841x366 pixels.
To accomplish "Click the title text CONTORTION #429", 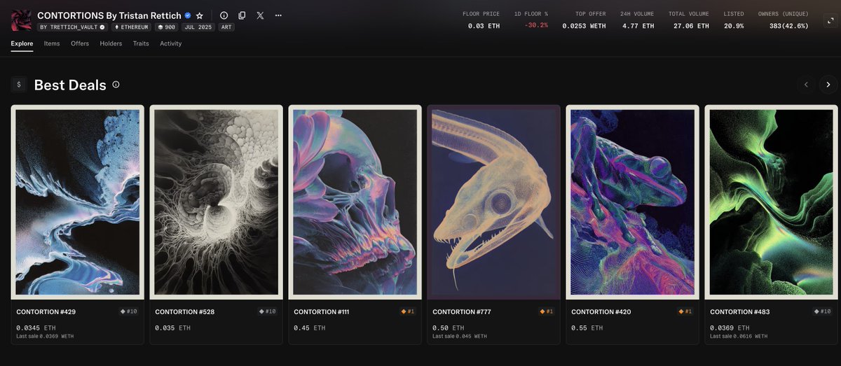I will click(45, 311).
